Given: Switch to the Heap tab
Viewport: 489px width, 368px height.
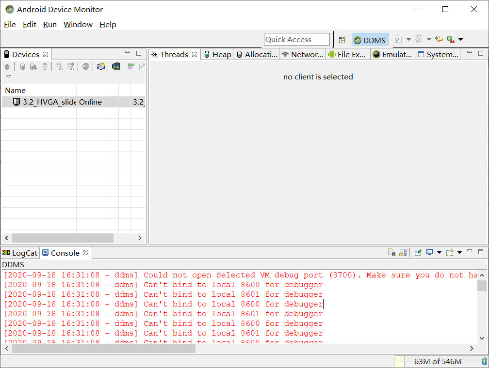Looking at the screenshot, I should (217, 55).
